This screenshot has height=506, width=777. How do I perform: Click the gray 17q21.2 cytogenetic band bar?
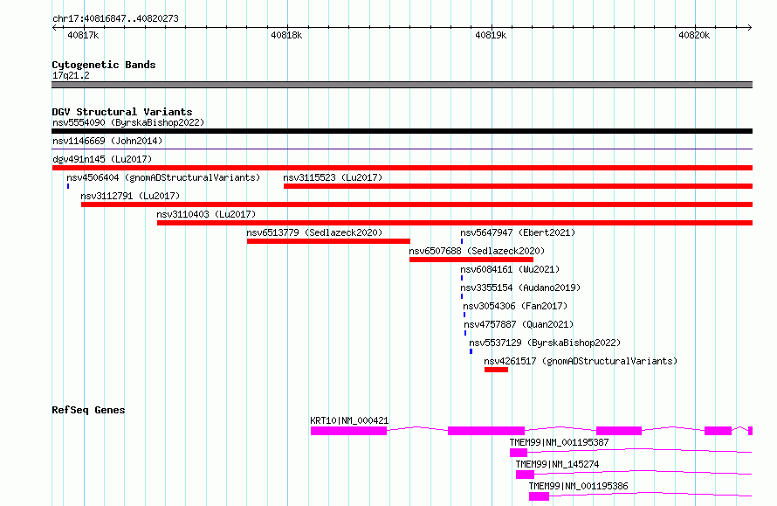(402, 85)
